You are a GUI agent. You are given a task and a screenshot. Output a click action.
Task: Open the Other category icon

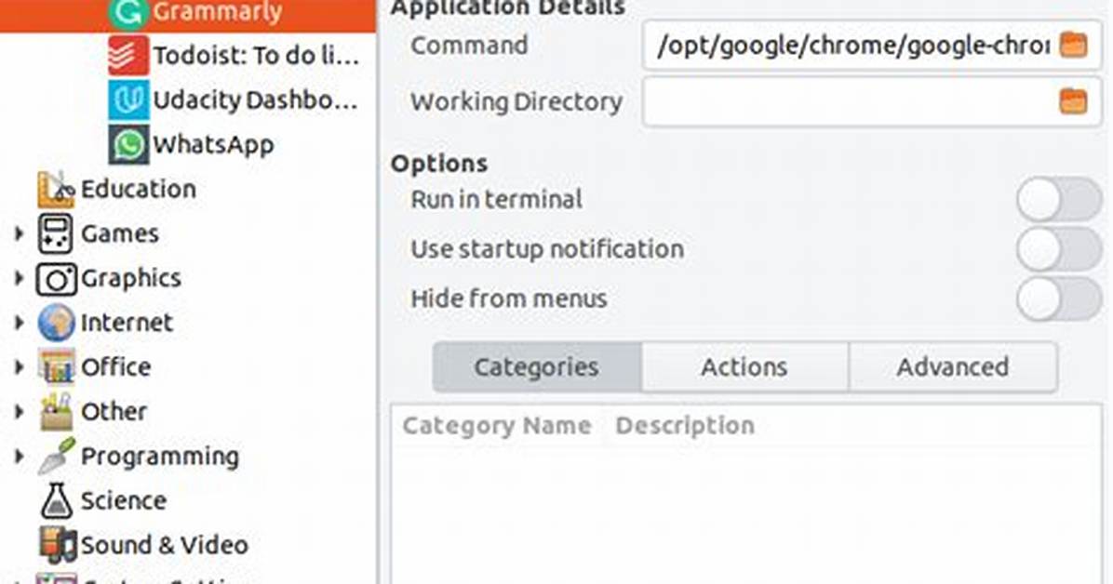56,412
